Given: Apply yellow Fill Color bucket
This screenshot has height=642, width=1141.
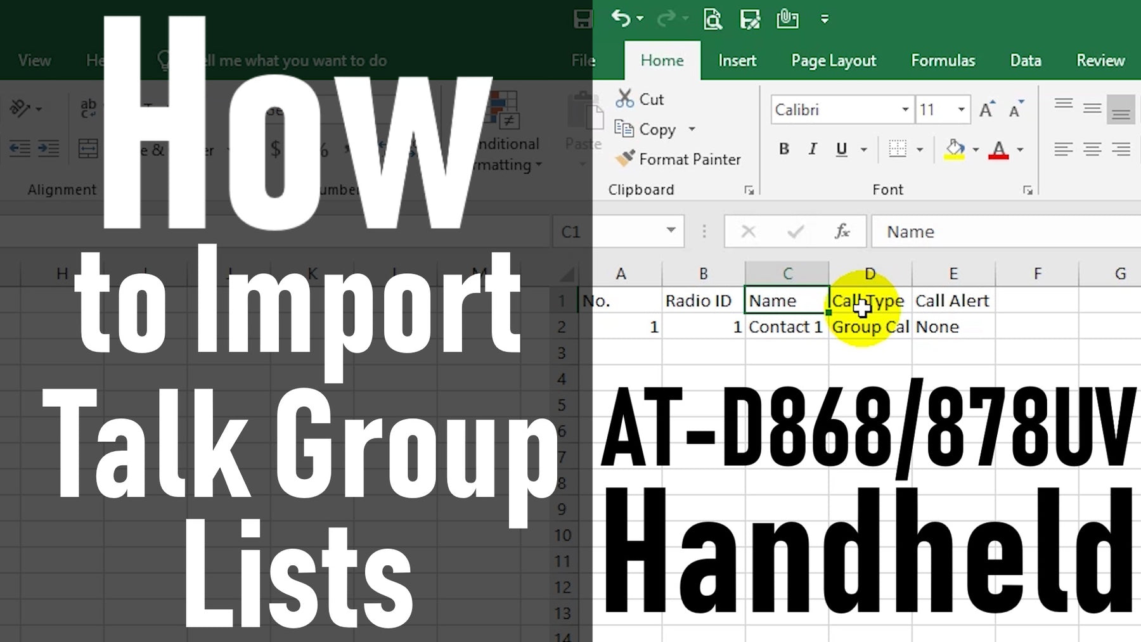Looking at the screenshot, I should click(955, 149).
